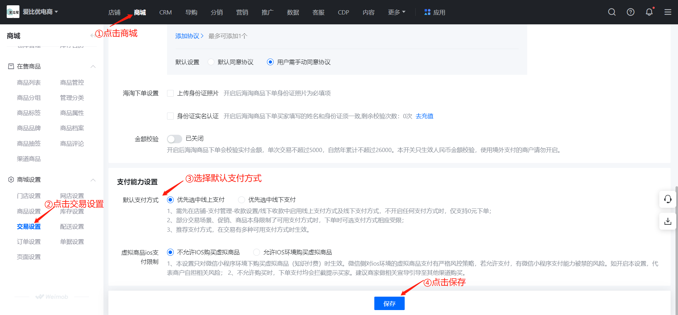This screenshot has width=678, height=315.
Task: Open 商品档案 in sidebar
Action: pos(72,128)
